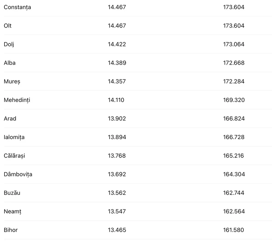Viewport: 272px width, 241px height.
Task: Select the value 13.902
Action: (117, 118)
